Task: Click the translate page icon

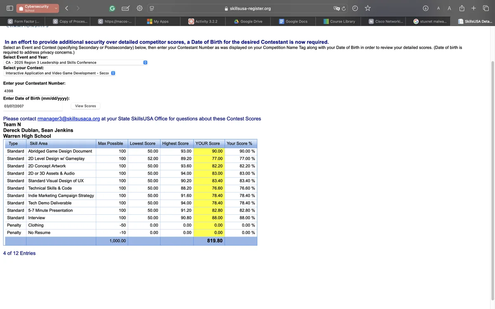Action: (337, 8)
